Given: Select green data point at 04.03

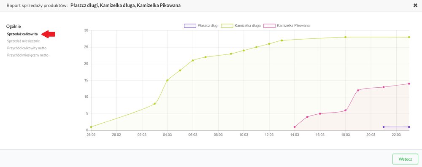Looking at the screenshot, I should 168,81.
